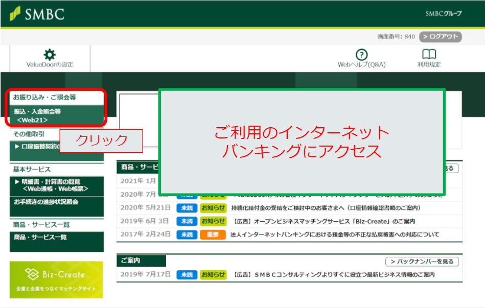
Task: Click the バックナンバーを見る button in ご案内
Action: pos(422,262)
